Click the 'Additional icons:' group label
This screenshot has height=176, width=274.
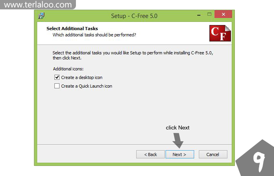click(x=68, y=69)
